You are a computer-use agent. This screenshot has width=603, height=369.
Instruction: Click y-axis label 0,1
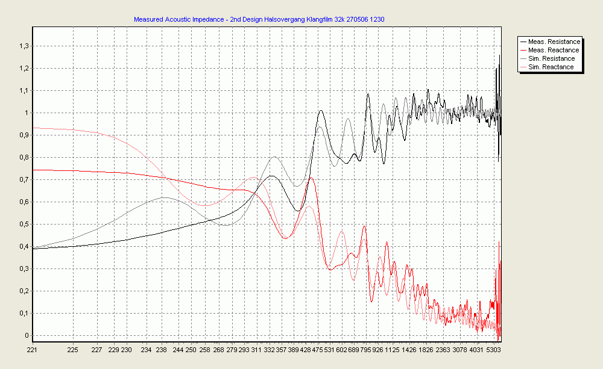tap(24, 314)
